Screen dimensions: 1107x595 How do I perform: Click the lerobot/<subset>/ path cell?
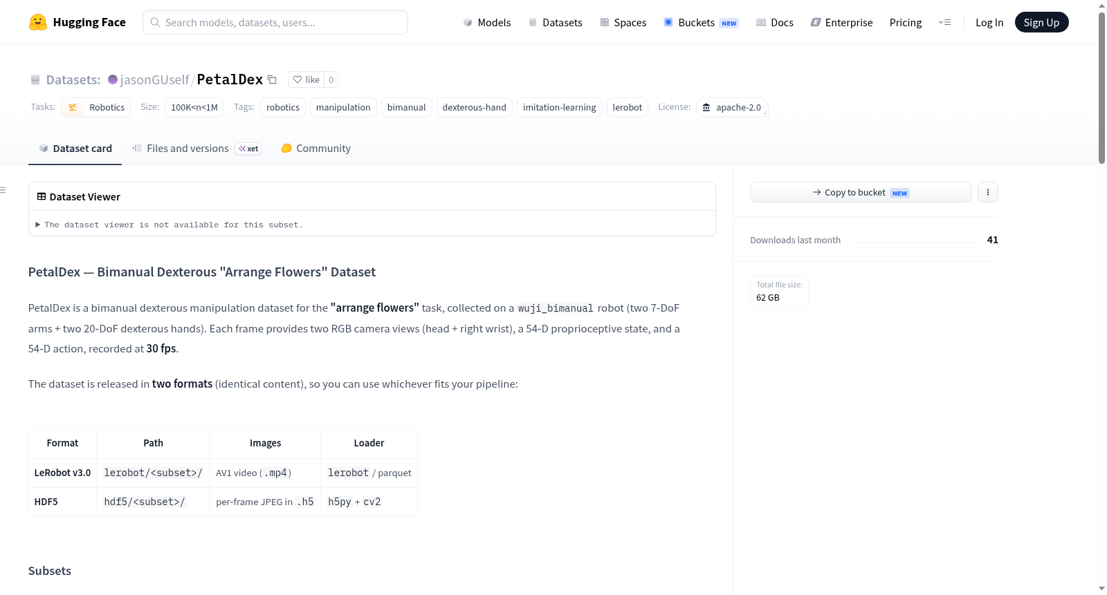click(154, 473)
